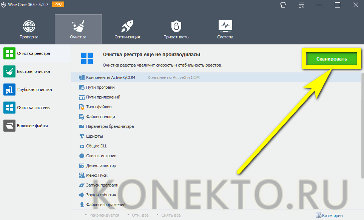The width and height of the screenshot is (364, 220).
Task: Click the Деинсталлятор icon
Action: pos(82,166)
